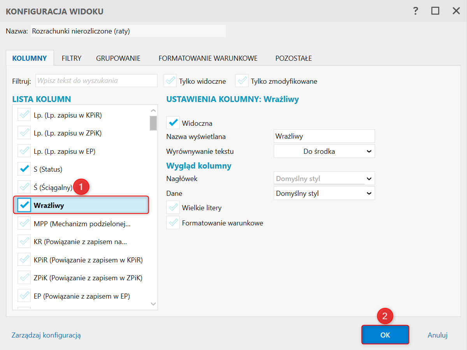
Task: Expand the Dane style dropdown
Action: click(324, 193)
